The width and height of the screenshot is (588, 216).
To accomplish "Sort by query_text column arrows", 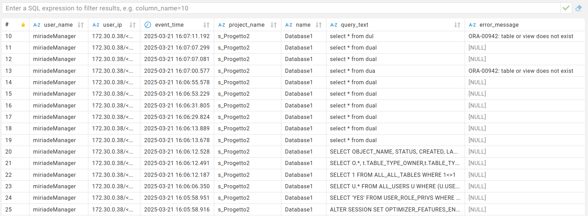I will (457, 25).
